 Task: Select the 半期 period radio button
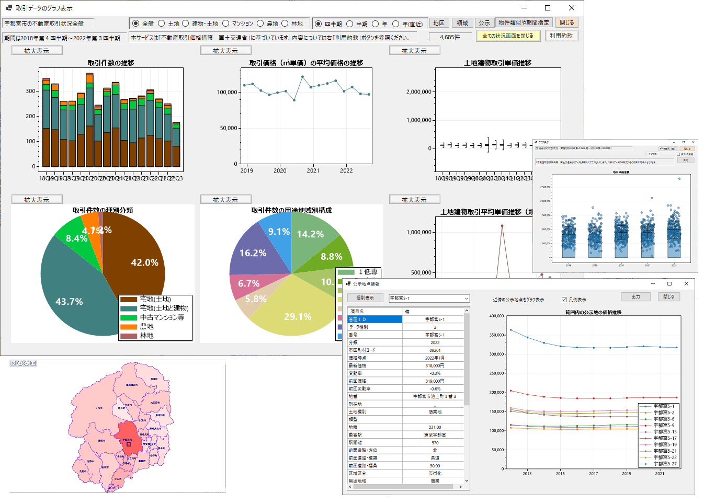(x=350, y=24)
